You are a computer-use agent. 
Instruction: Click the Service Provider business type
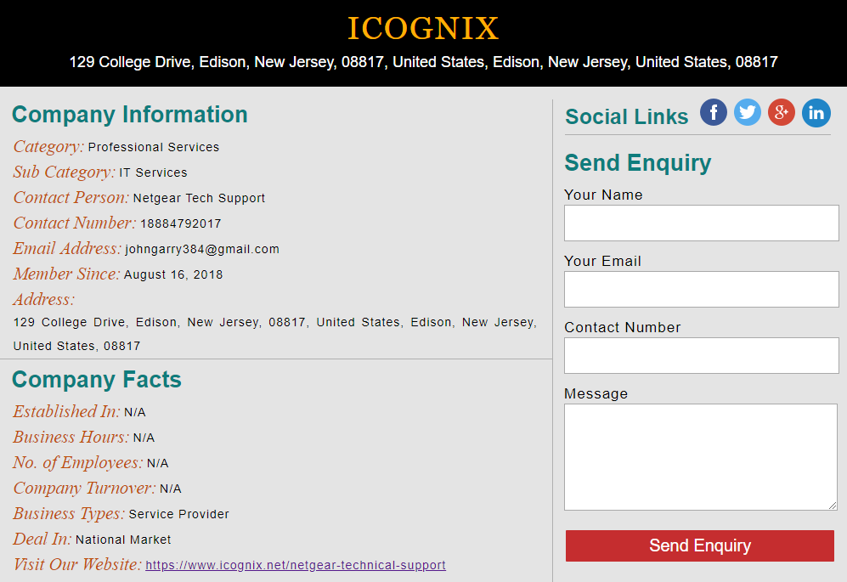click(x=178, y=514)
